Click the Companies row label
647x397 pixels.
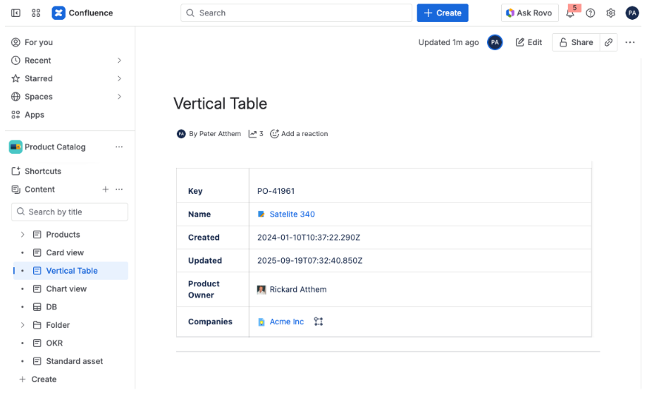click(x=210, y=322)
